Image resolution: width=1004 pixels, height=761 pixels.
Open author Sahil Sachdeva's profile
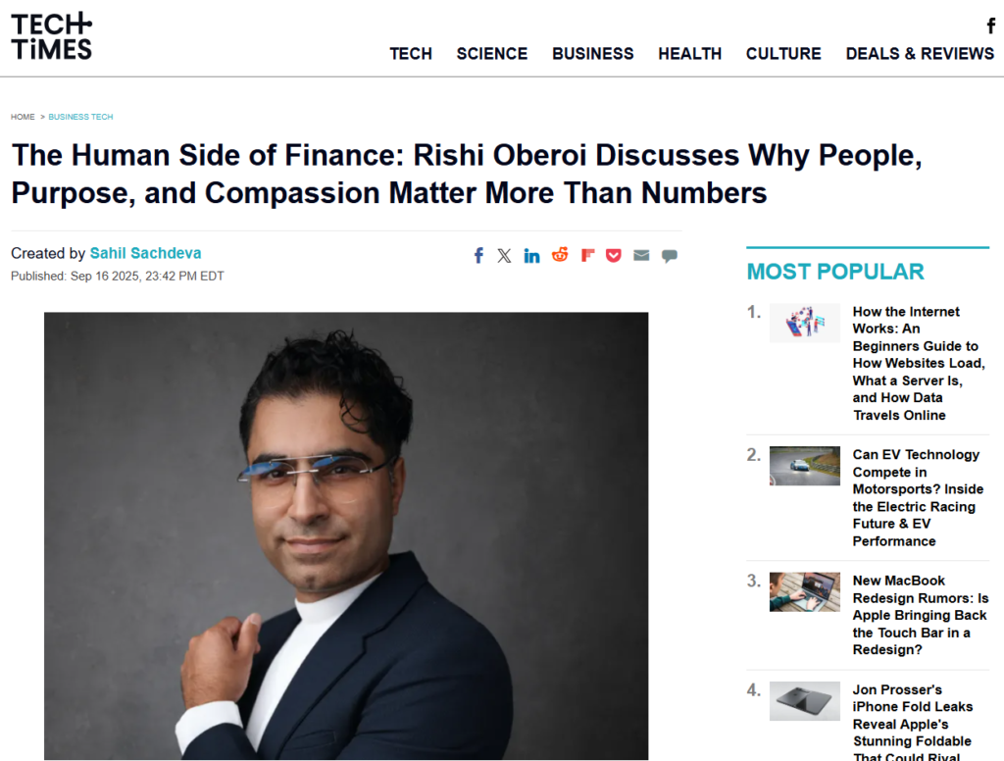coord(145,253)
